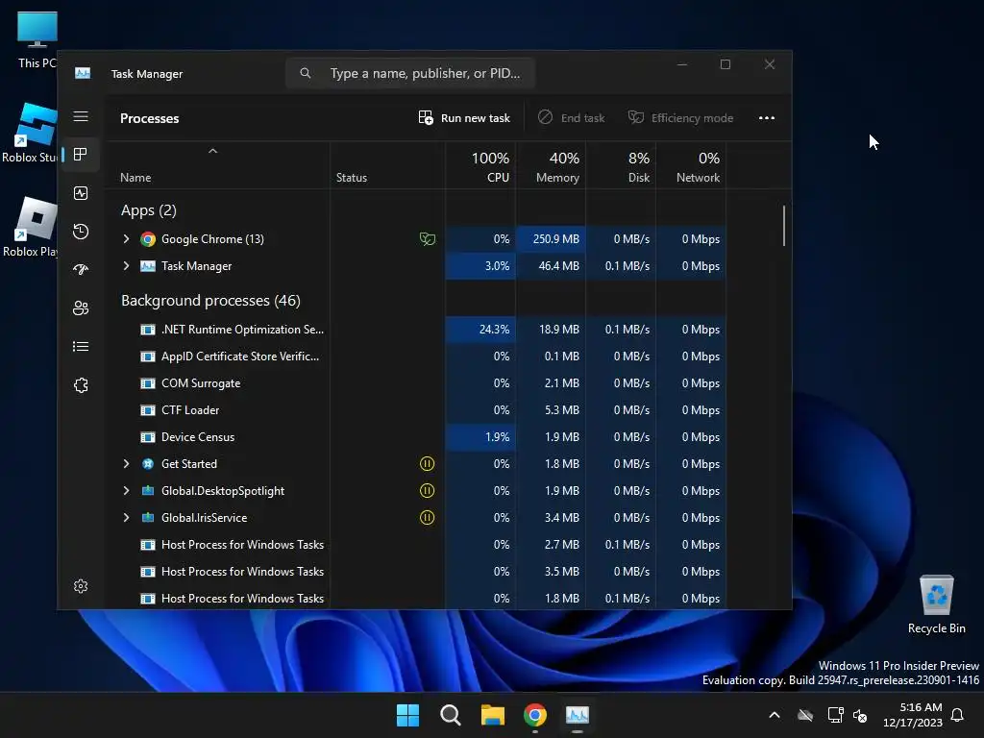Show hidden system tray icons chevron

[x=775, y=715]
